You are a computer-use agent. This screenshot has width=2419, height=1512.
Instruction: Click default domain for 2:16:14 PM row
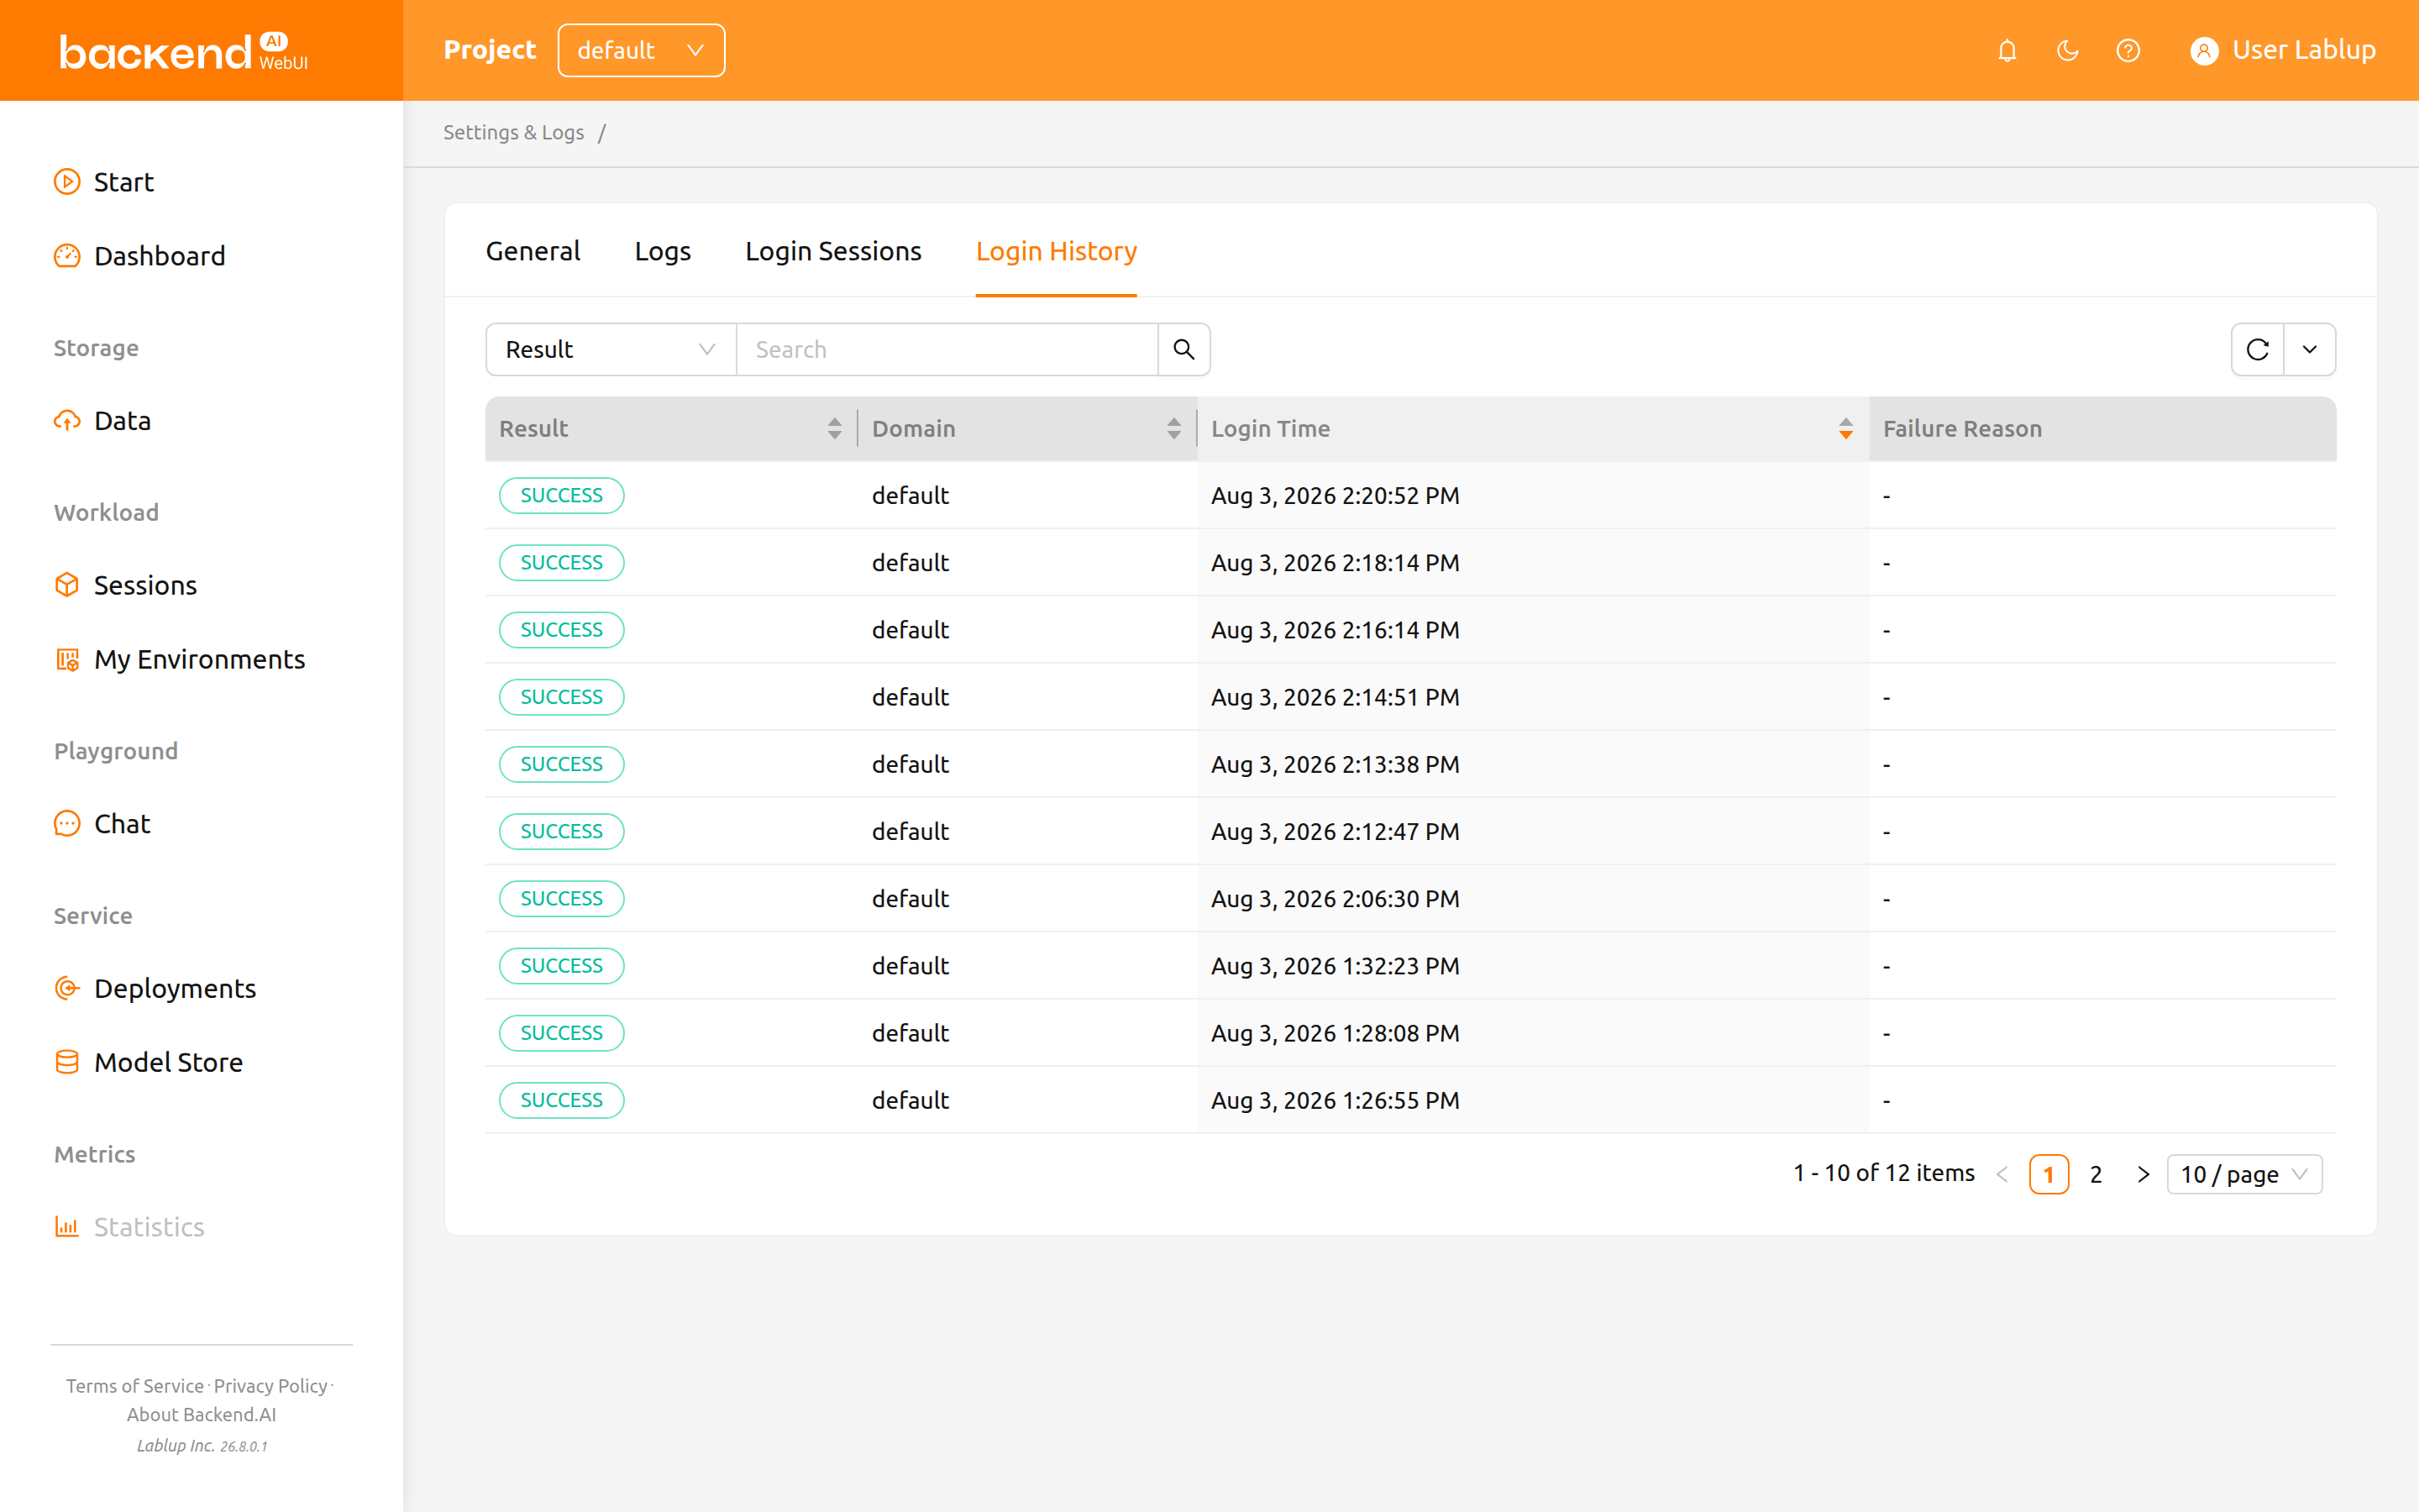pos(910,630)
